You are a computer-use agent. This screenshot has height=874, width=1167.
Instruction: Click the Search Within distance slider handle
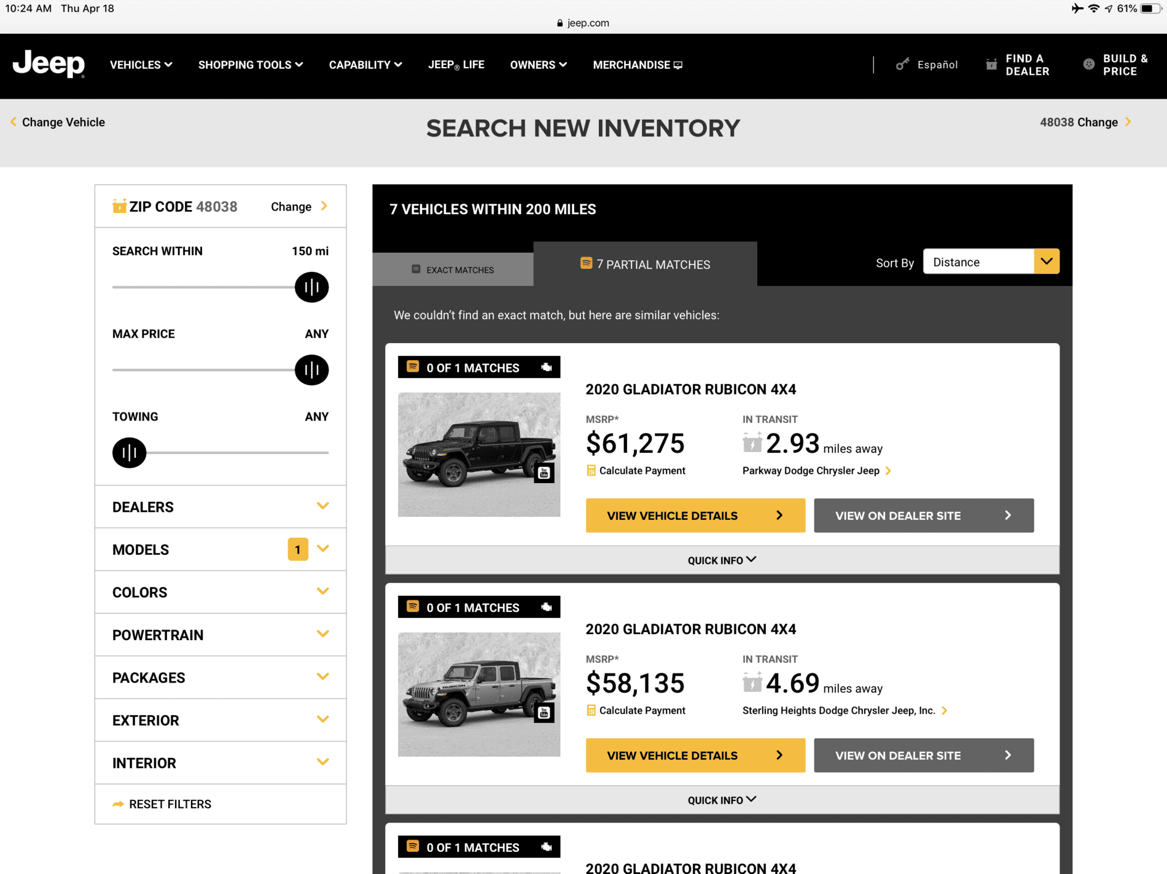(311, 287)
